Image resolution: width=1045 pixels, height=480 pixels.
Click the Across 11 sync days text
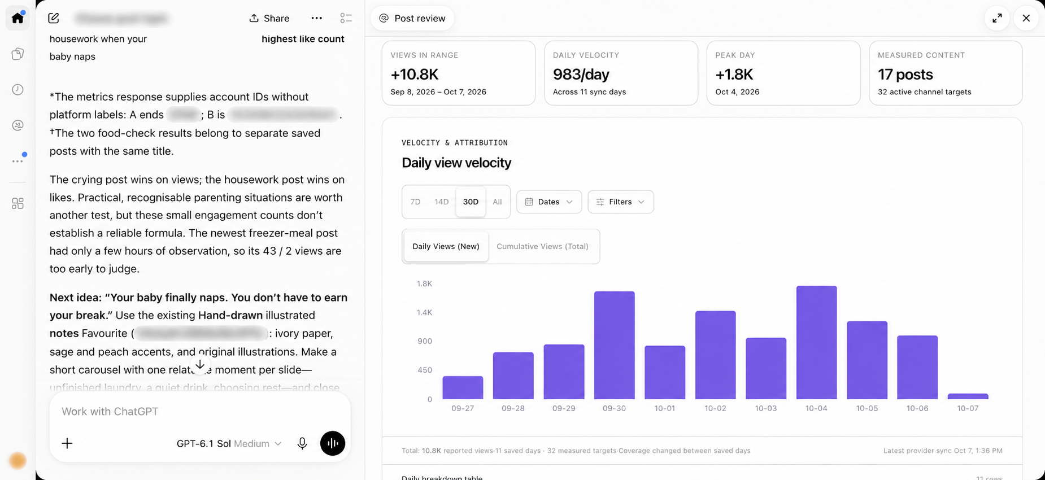click(589, 92)
